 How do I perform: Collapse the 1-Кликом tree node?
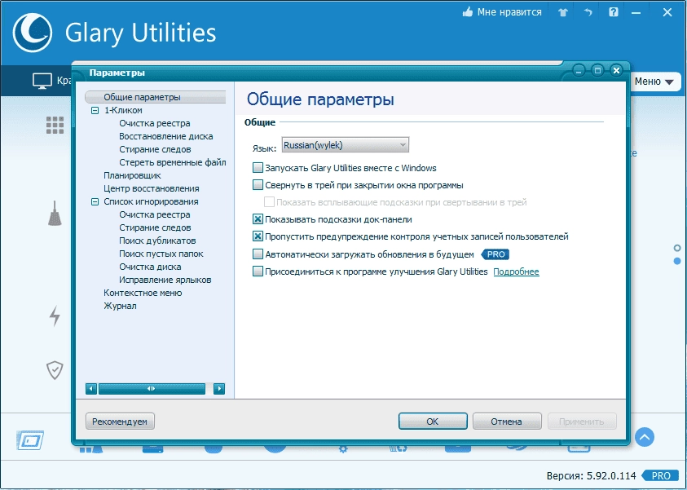[x=95, y=110]
